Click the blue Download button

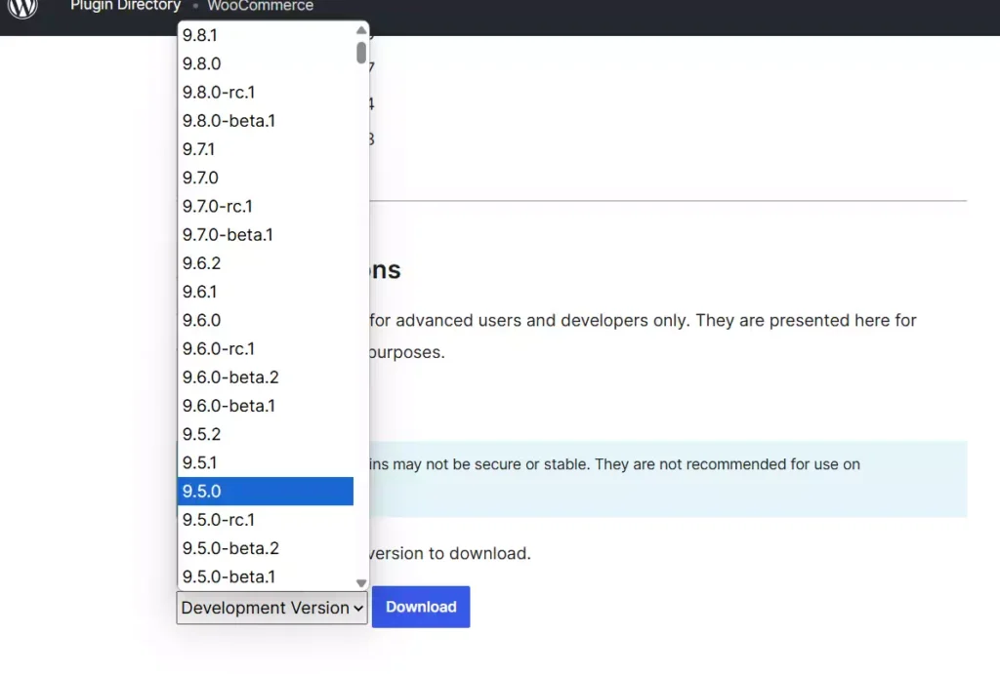(421, 607)
